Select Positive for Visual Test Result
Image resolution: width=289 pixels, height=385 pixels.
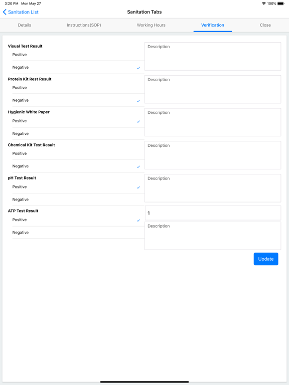[78, 55]
